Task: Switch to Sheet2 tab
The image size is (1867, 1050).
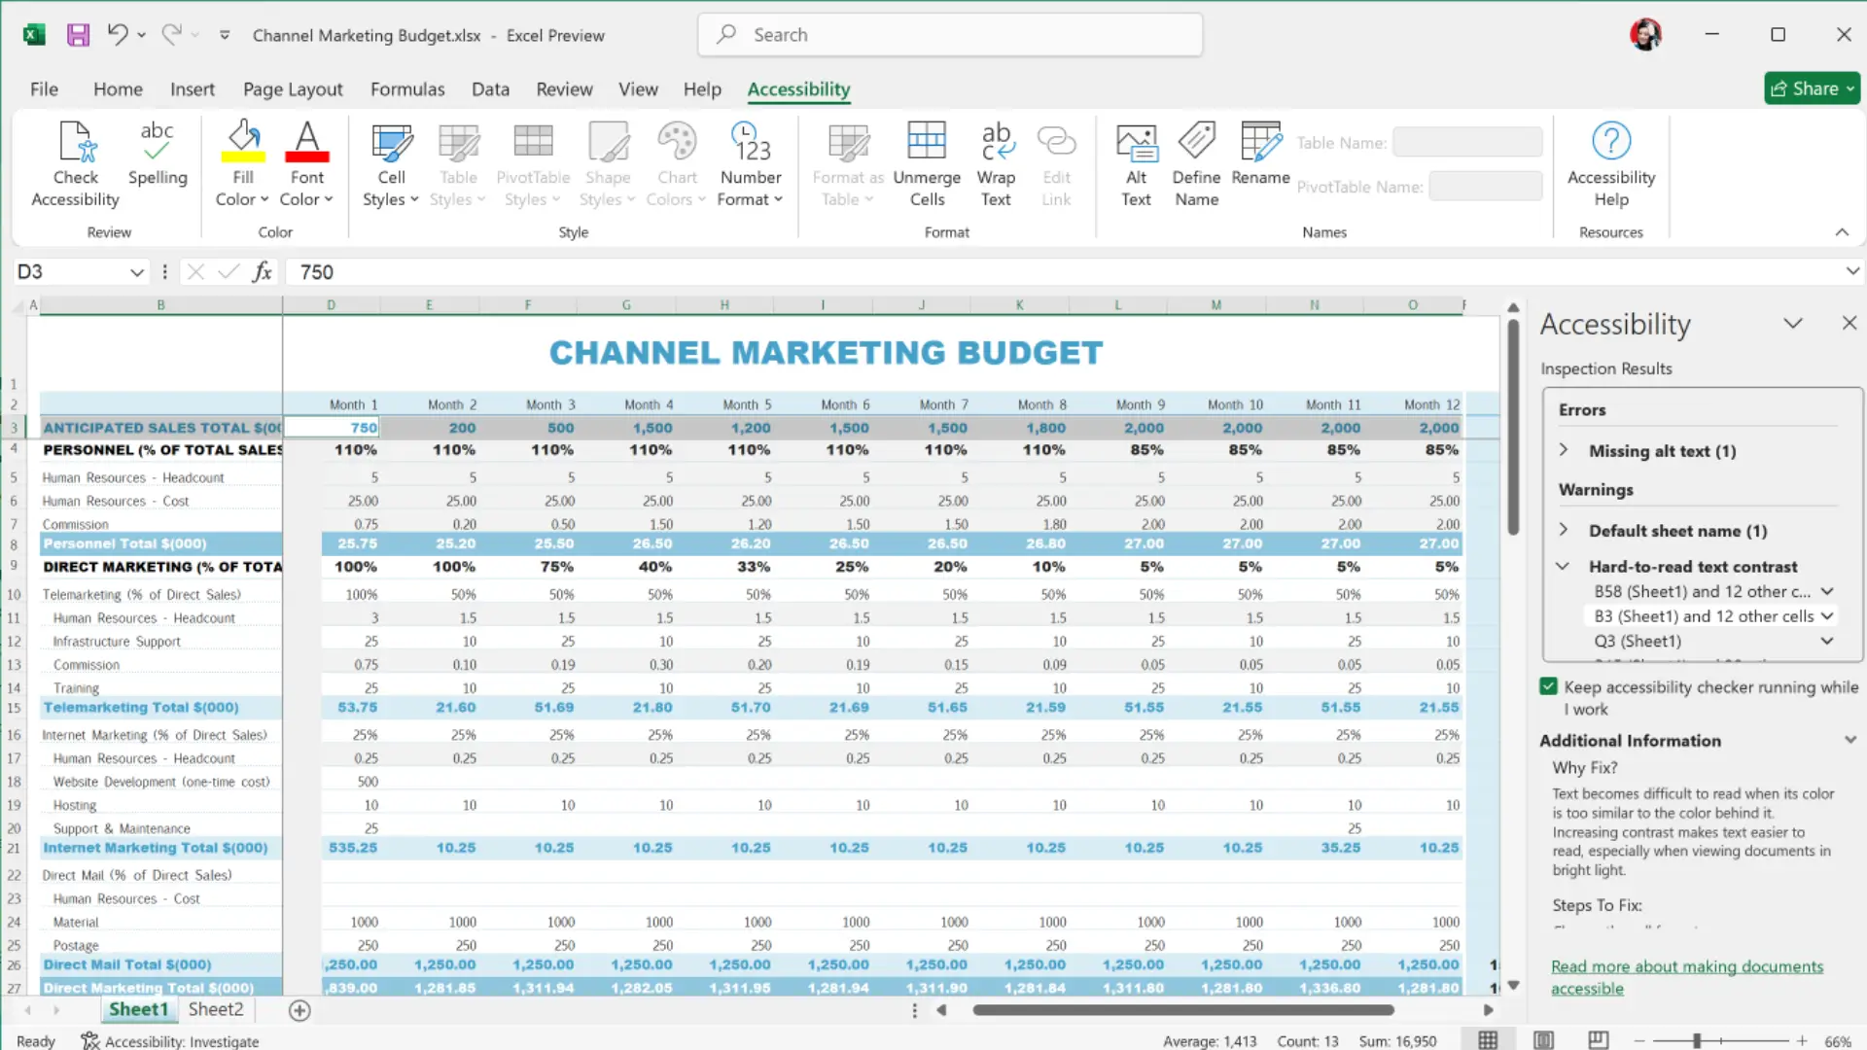Action: pos(216,1009)
